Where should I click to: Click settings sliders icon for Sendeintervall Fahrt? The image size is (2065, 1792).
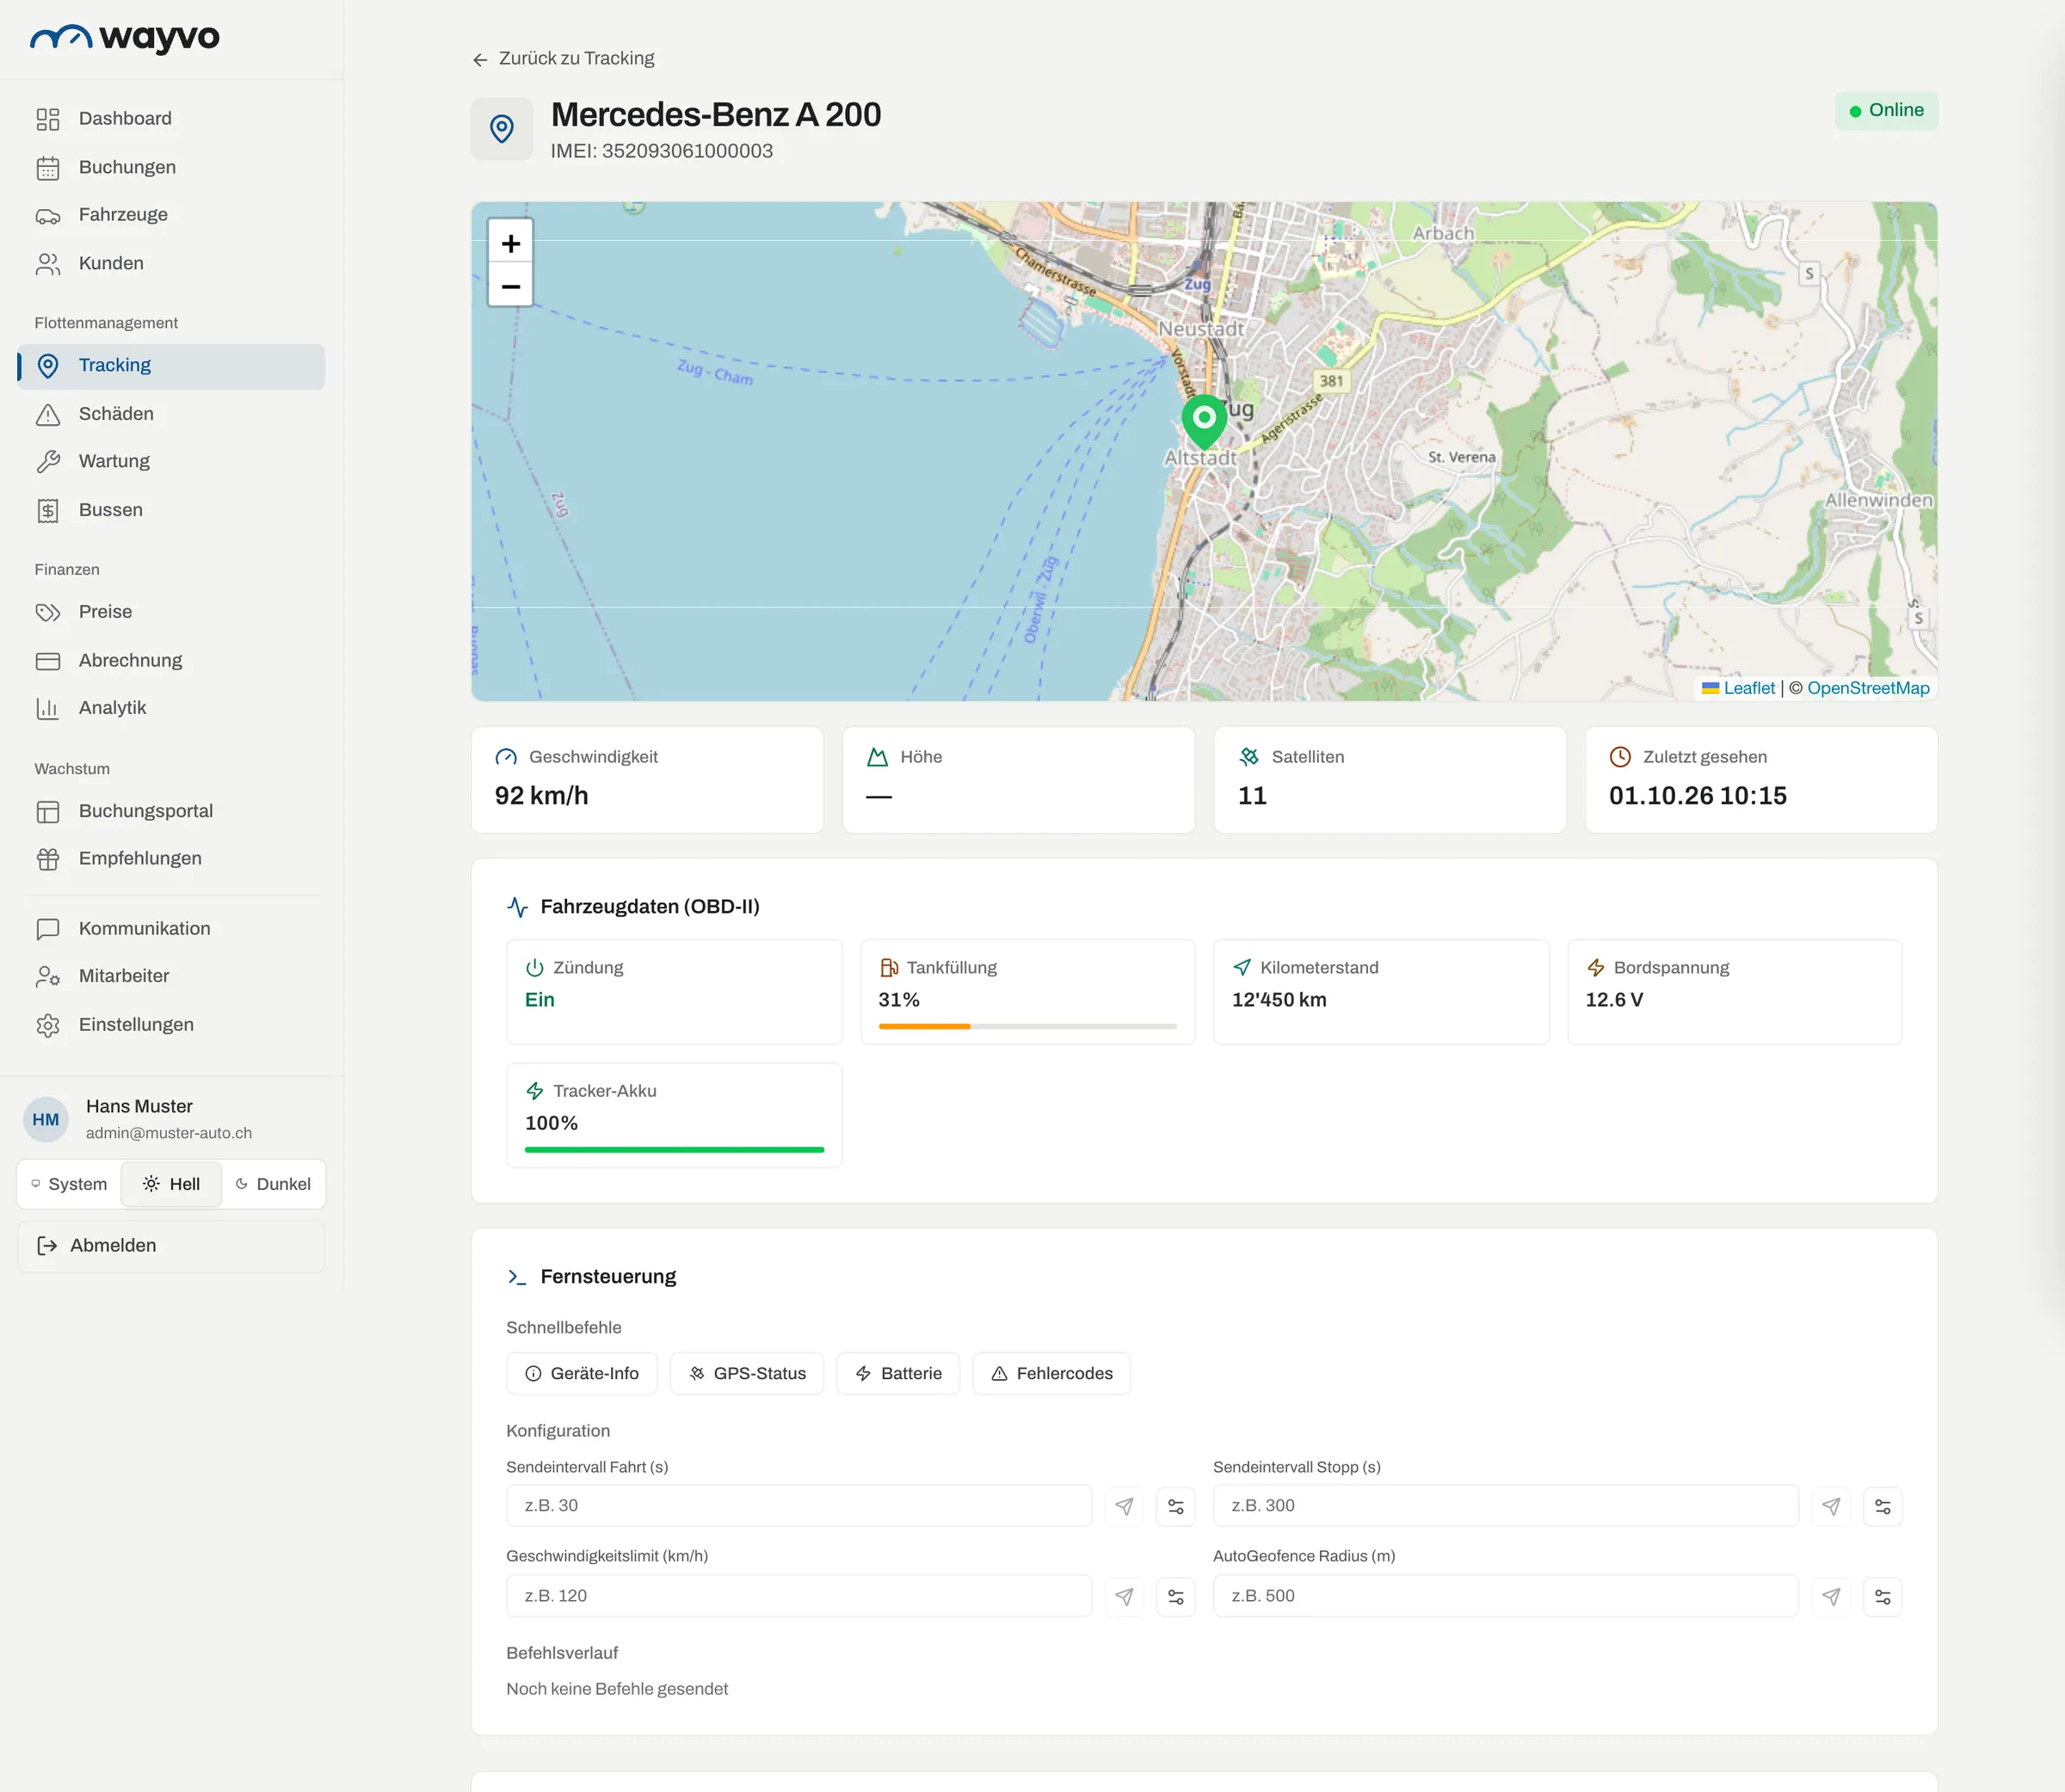(1176, 1506)
